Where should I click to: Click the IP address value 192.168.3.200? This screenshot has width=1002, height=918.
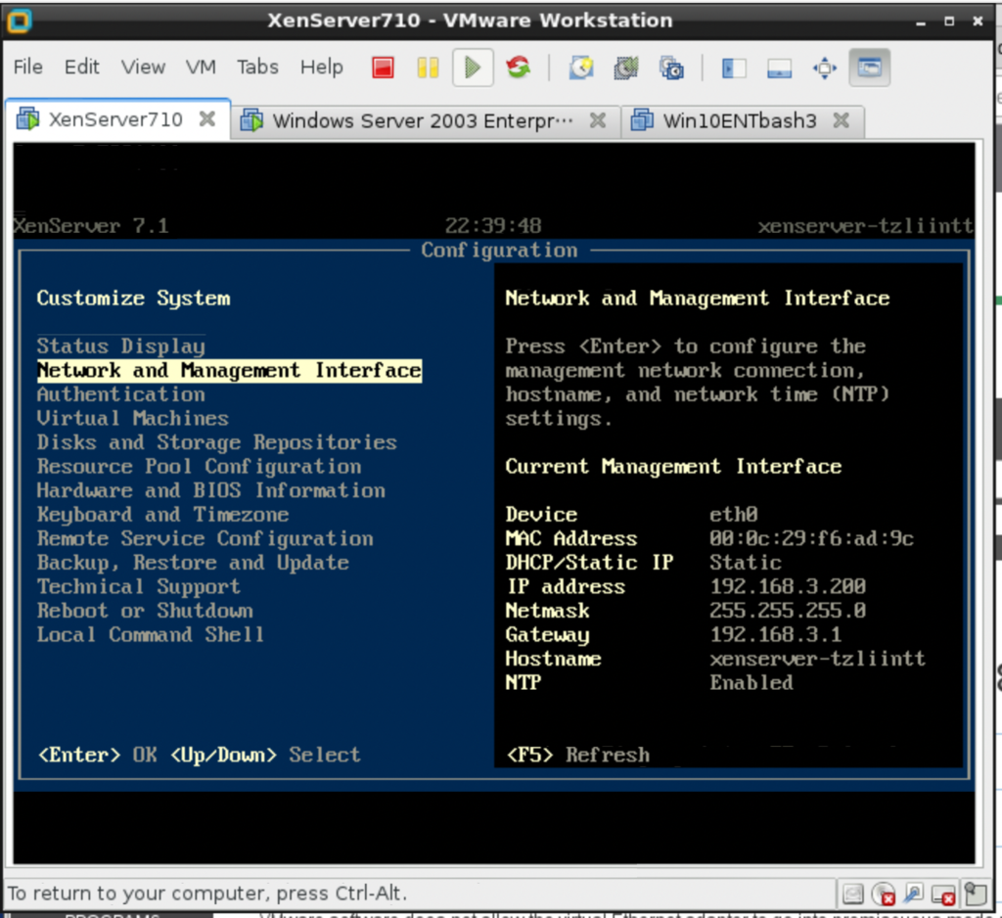tap(788, 586)
